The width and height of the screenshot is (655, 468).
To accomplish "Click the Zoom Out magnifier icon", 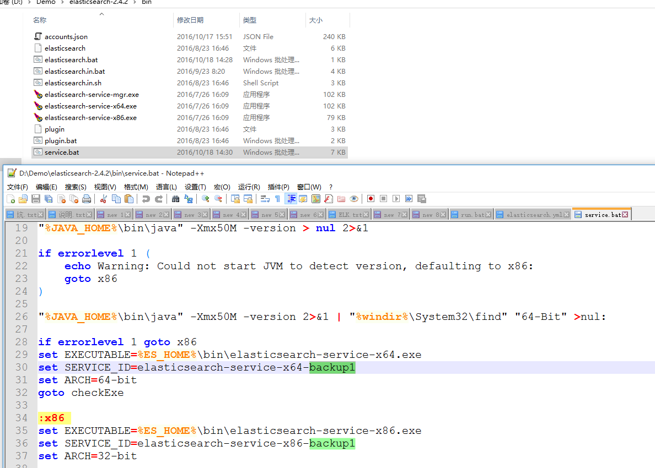I will tap(218, 199).
